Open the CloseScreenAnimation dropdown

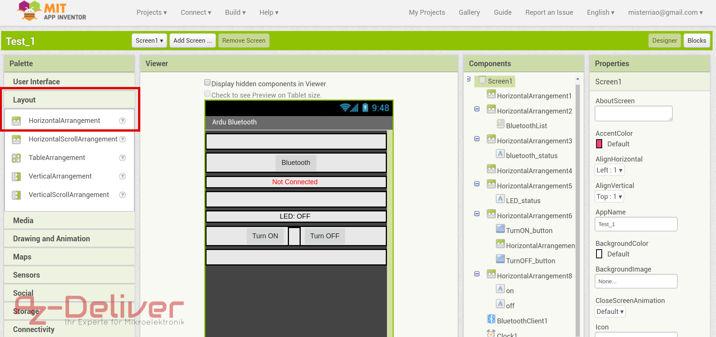(610, 312)
